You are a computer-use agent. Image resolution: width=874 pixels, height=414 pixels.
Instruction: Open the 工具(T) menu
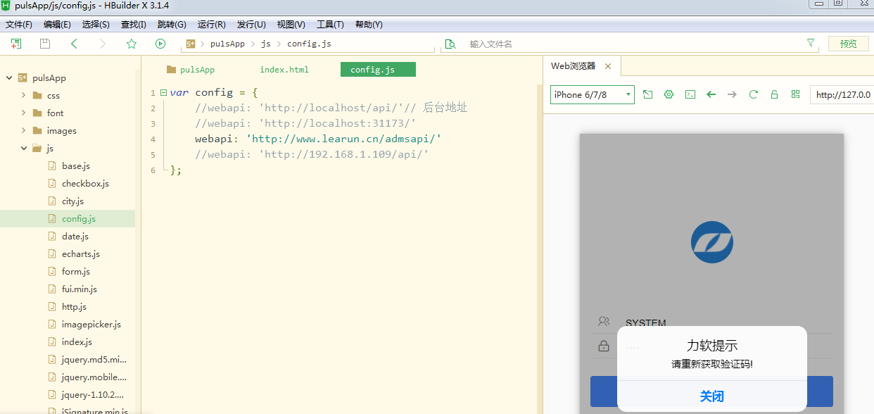pos(330,25)
